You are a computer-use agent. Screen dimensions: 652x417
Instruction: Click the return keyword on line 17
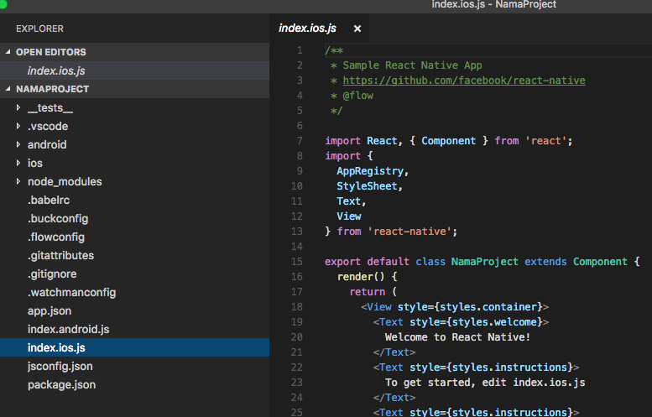(x=368, y=292)
